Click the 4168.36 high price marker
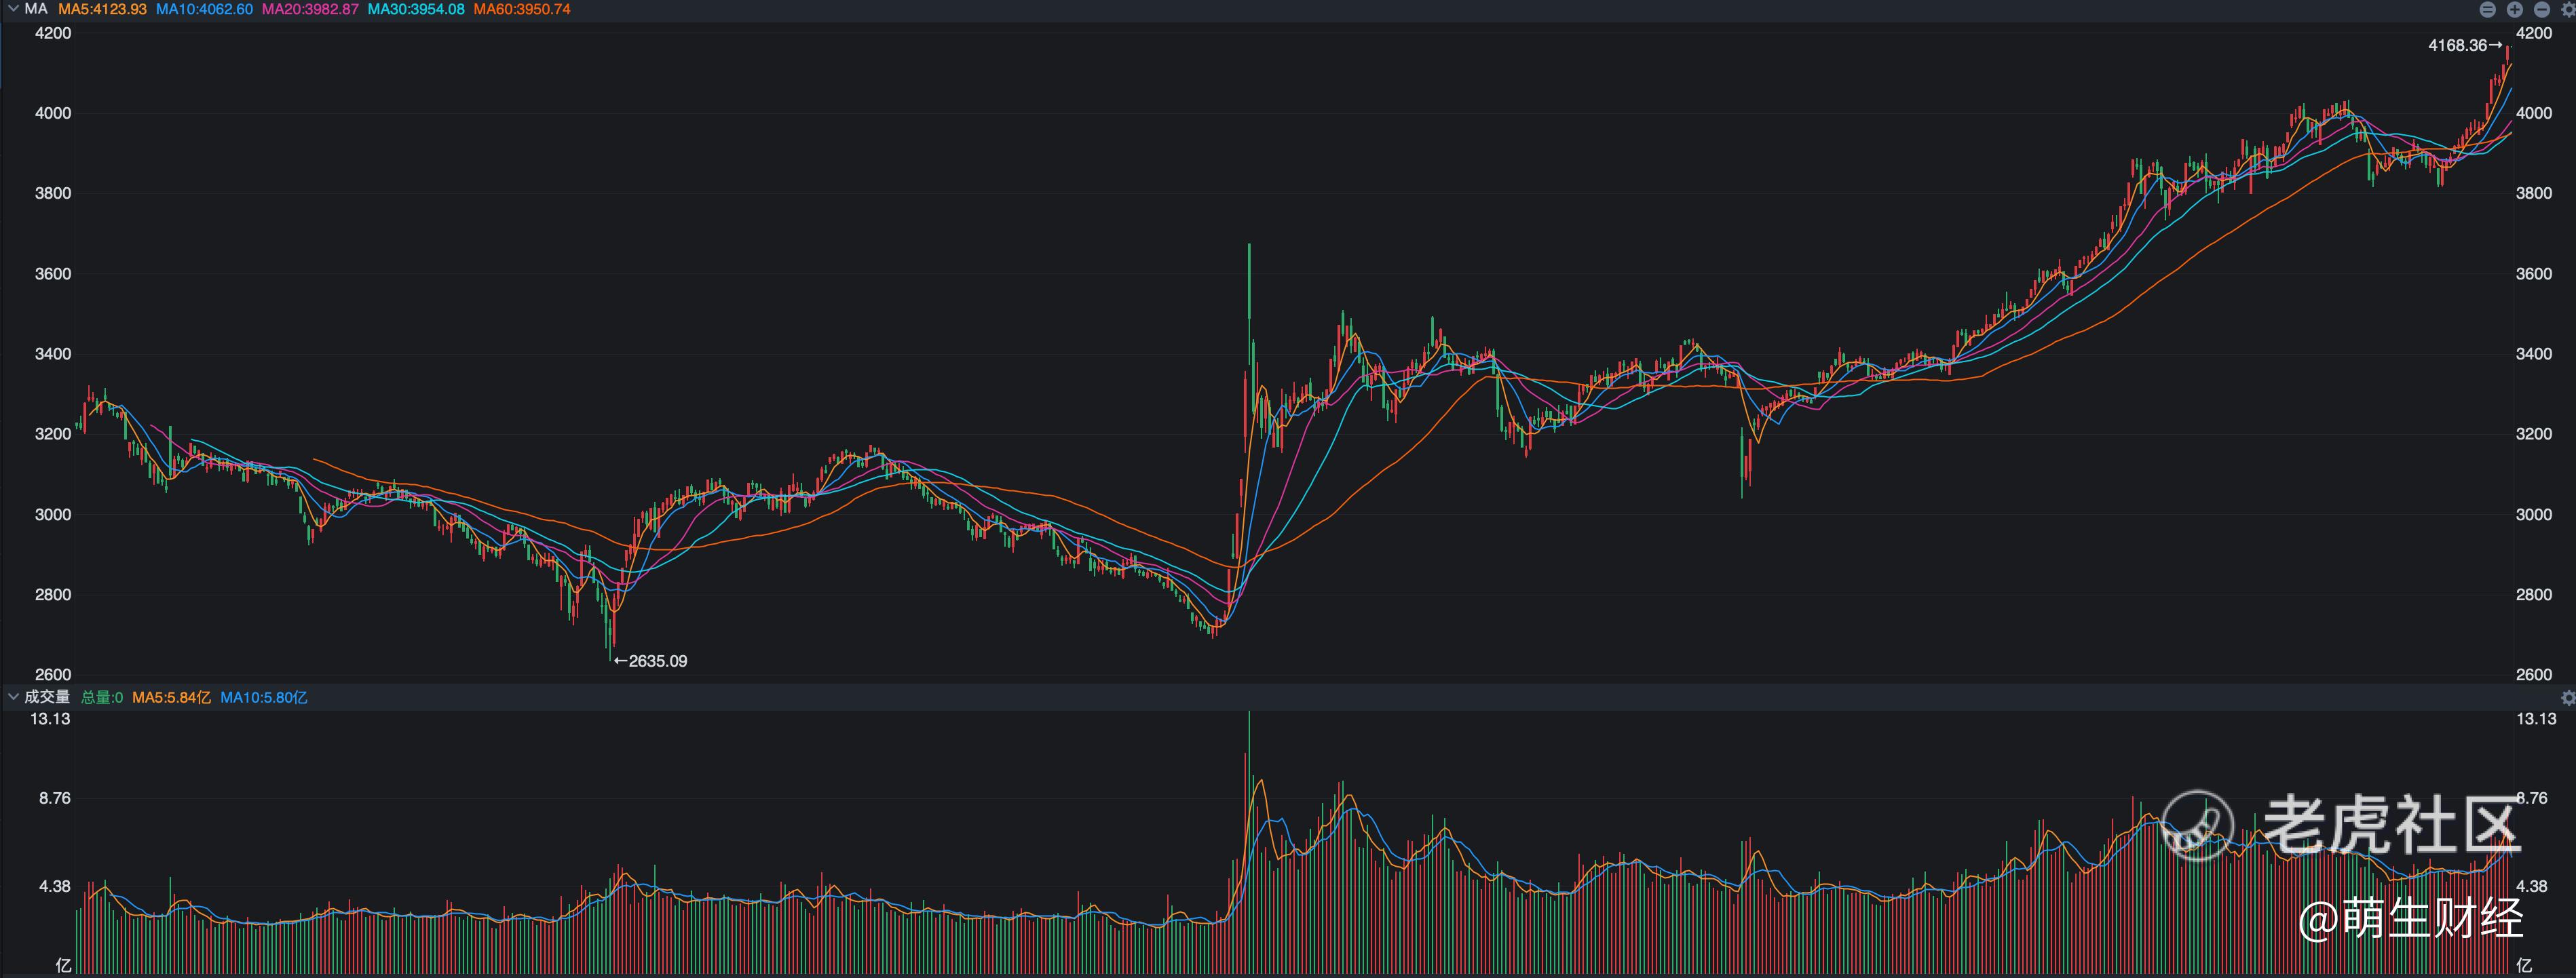This screenshot has width=2576, height=978. 2458,45
